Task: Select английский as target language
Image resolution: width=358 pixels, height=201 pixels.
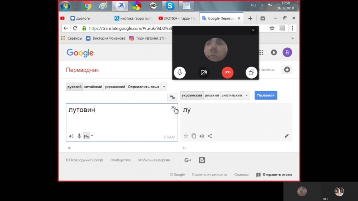Action: coord(231,95)
